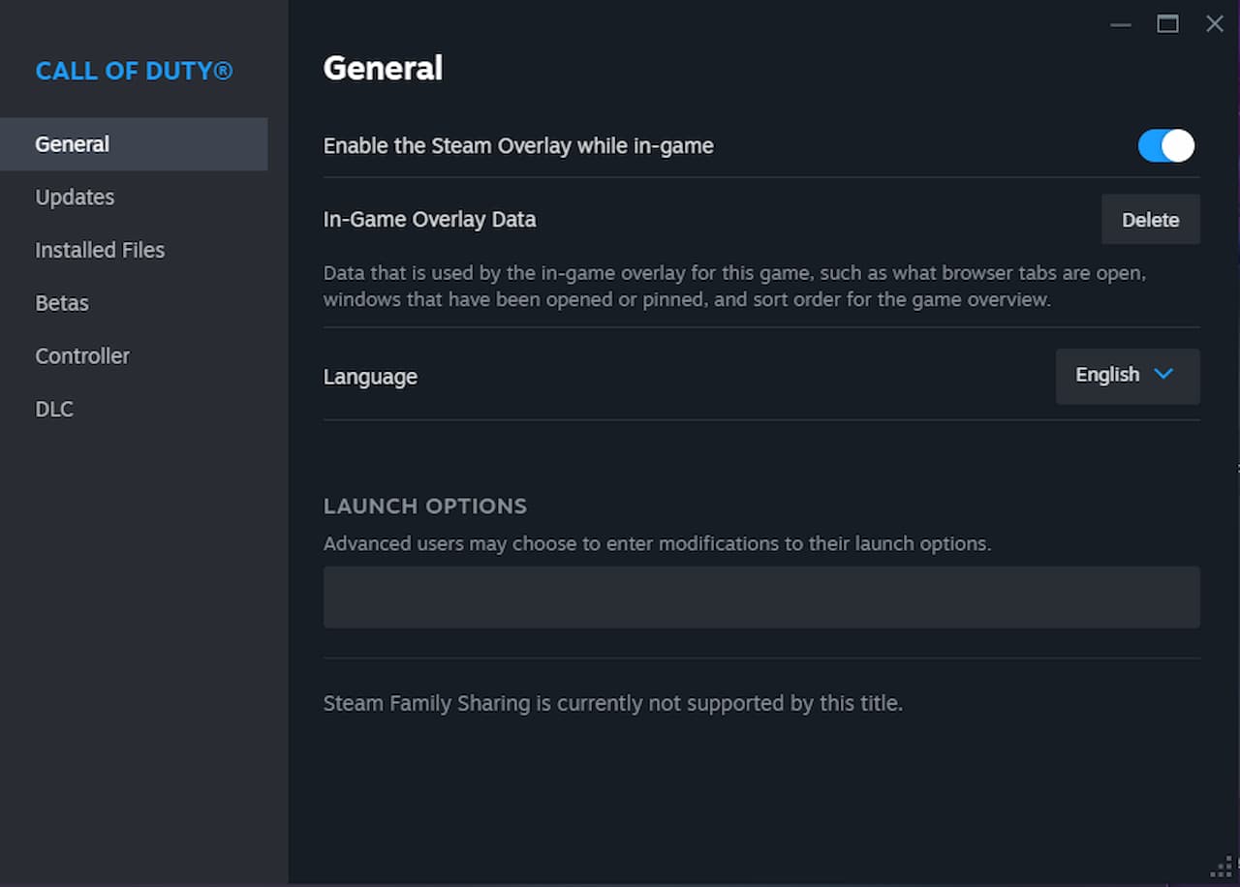This screenshot has width=1240, height=887.
Task: Open the DLC tab
Action: 54,410
